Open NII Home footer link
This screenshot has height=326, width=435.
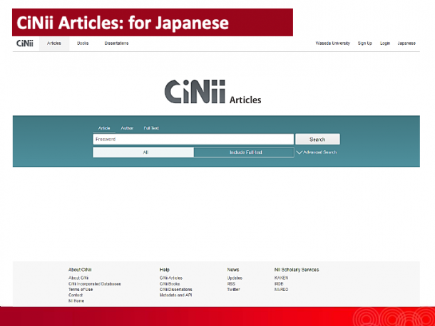pos(76,301)
